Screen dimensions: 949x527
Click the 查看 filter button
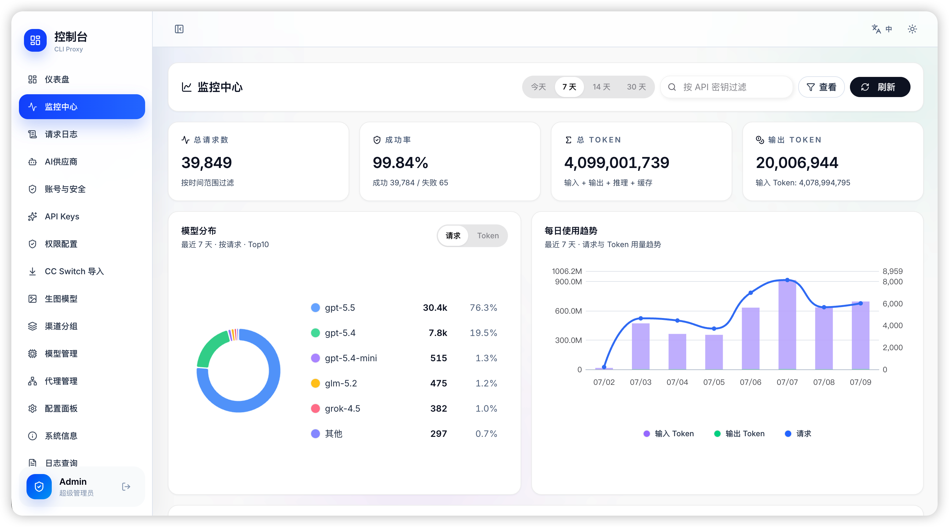point(821,87)
